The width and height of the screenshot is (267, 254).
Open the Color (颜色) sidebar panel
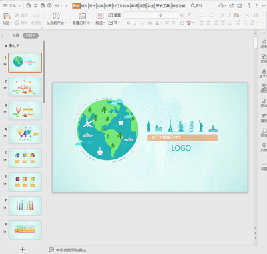(264, 88)
